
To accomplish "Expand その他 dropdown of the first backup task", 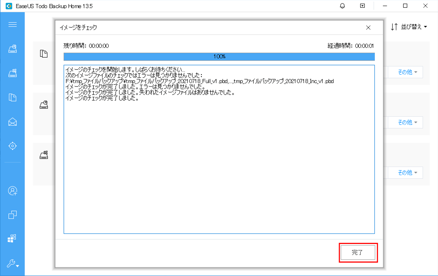I will pyautogui.click(x=407, y=72).
